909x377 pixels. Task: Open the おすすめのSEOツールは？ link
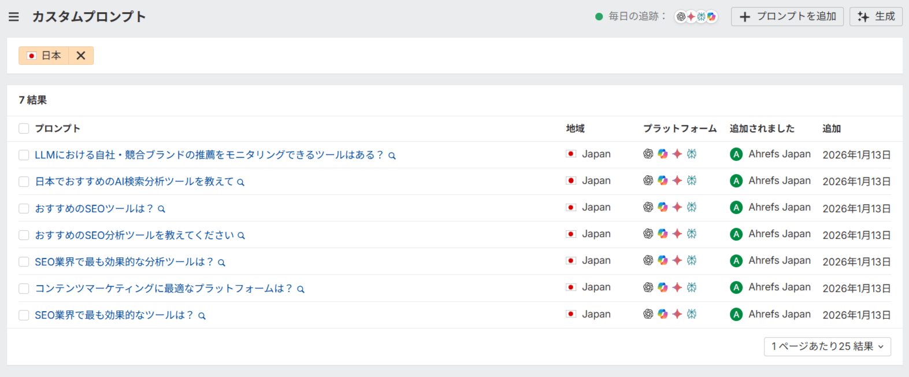(x=94, y=209)
